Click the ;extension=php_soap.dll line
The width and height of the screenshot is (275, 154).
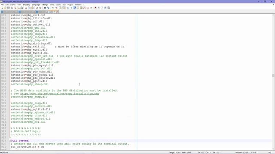(29, 103)
